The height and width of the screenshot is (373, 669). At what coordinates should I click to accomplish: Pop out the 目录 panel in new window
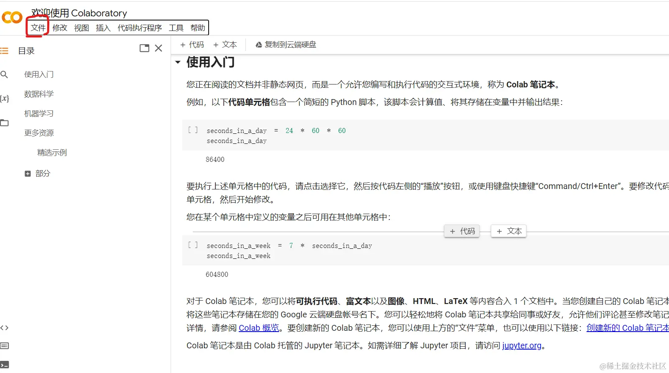click(144, 48)
